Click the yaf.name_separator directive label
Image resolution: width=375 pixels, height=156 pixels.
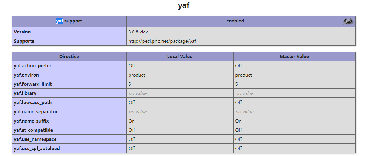[36, 111]
